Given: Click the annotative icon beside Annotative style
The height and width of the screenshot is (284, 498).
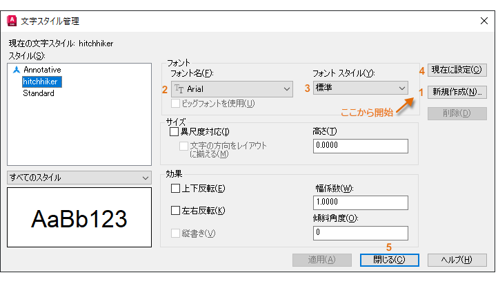Looking at the screenshot, I should (17, 70).
